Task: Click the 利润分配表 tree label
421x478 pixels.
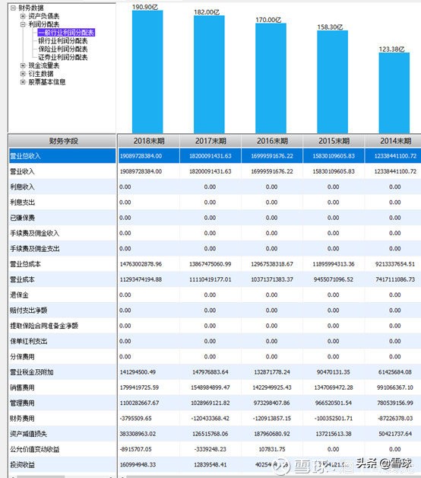Action: tap(44, 24)
